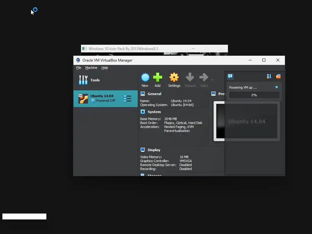Click the clear all notifications icon
This screenshot has width=312, height=234.
tap(278, 76)
